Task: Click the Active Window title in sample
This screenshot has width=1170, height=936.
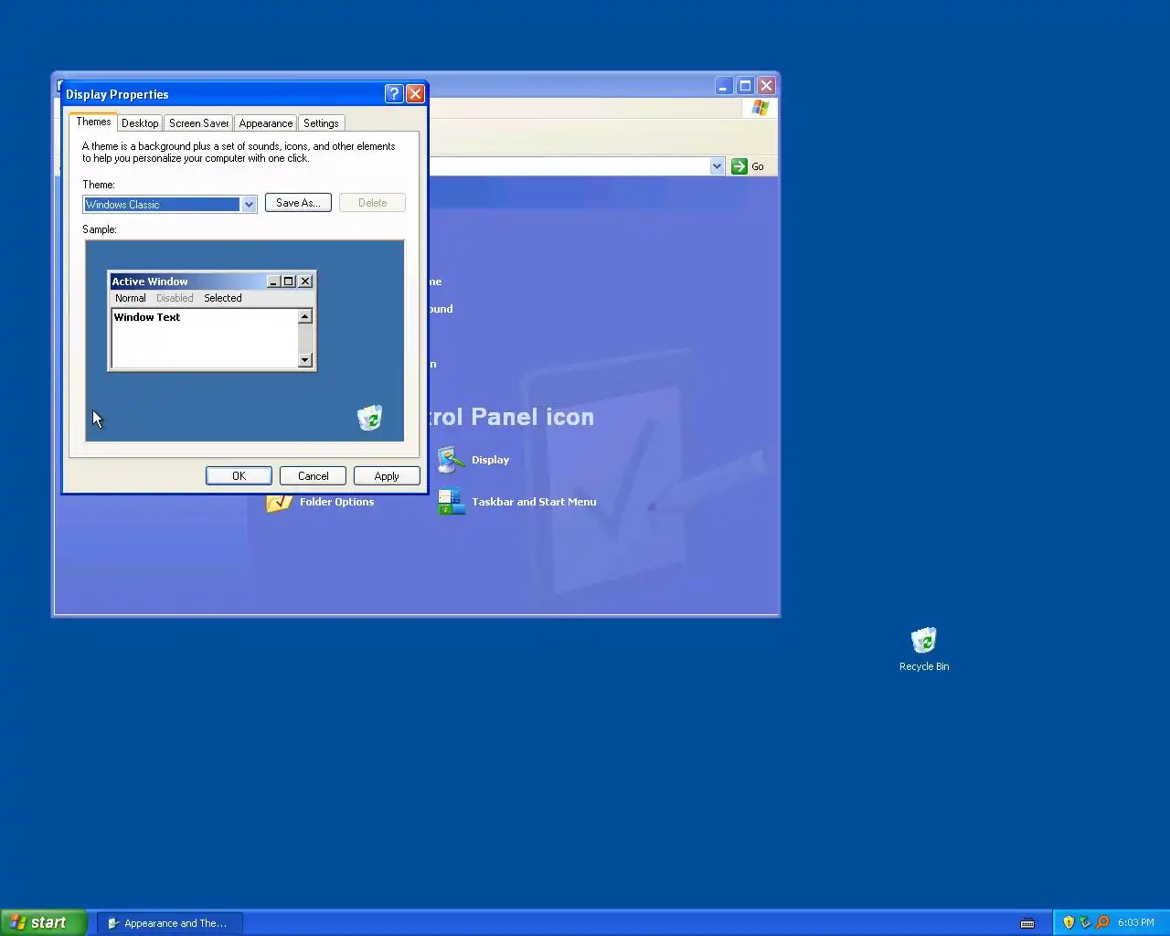Action: [x=150, y=282]
